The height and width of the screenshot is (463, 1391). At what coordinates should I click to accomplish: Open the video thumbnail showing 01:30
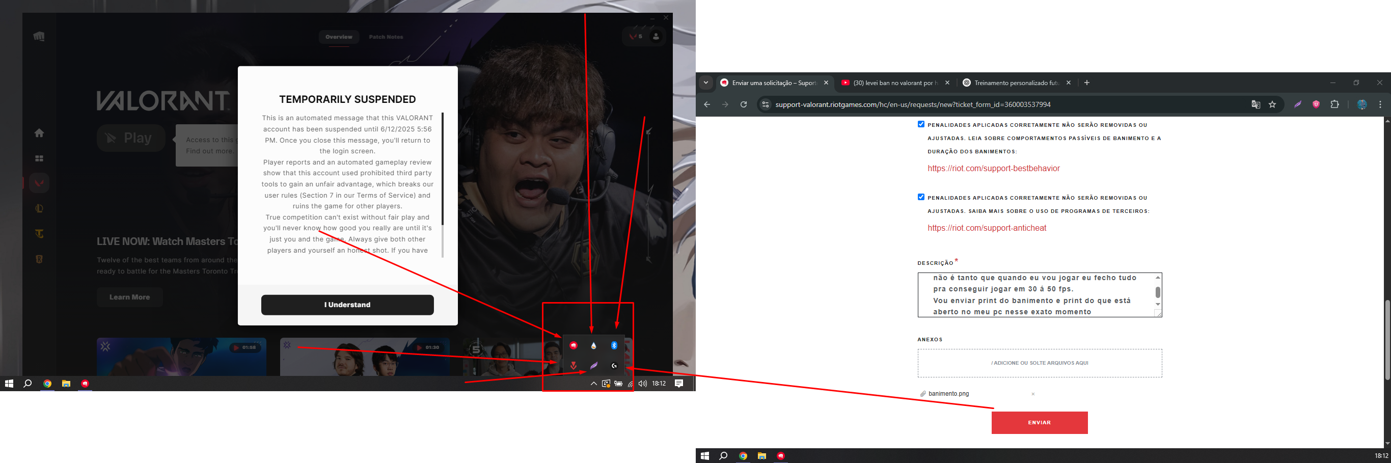click(x=365, y=357)
